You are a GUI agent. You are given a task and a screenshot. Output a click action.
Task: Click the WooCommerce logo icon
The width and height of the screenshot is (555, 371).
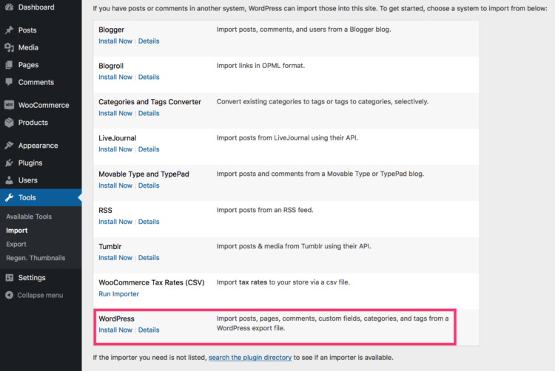click(9, 105)
